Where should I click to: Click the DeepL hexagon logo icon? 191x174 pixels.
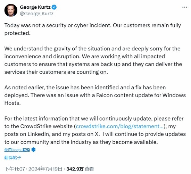point(33,150)
